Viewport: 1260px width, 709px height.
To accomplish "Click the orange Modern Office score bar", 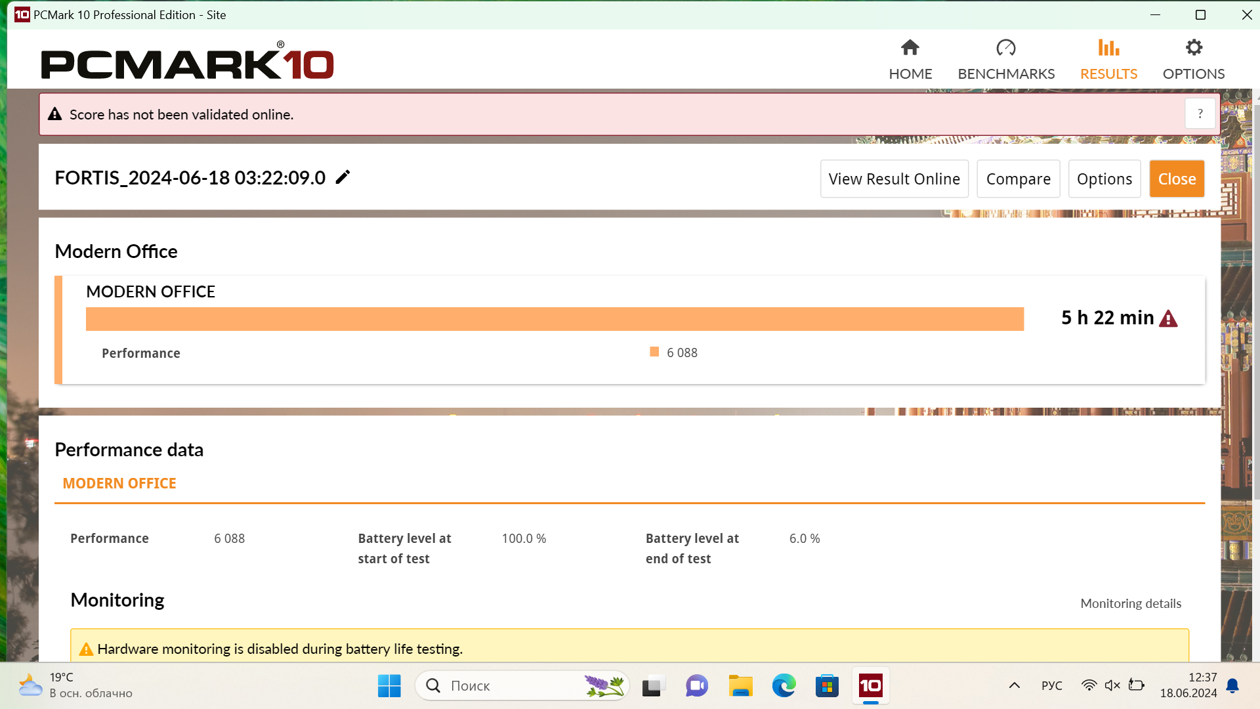I will coord(555,319).
